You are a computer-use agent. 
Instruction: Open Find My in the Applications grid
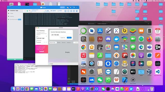(x=141, y=39)
